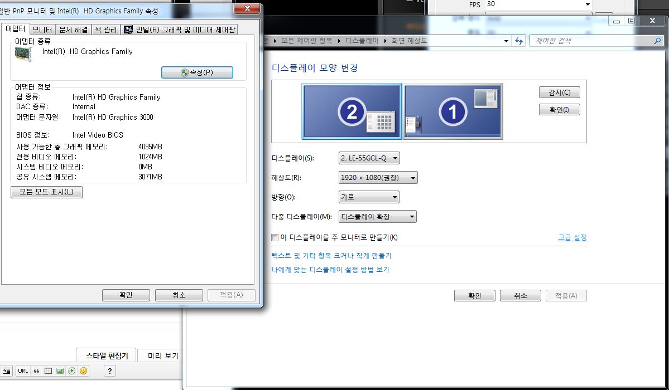This screenshot has height=390, width=669.
Task: Insert a blockquote with the quote icon
Action: tap(36, 371)
